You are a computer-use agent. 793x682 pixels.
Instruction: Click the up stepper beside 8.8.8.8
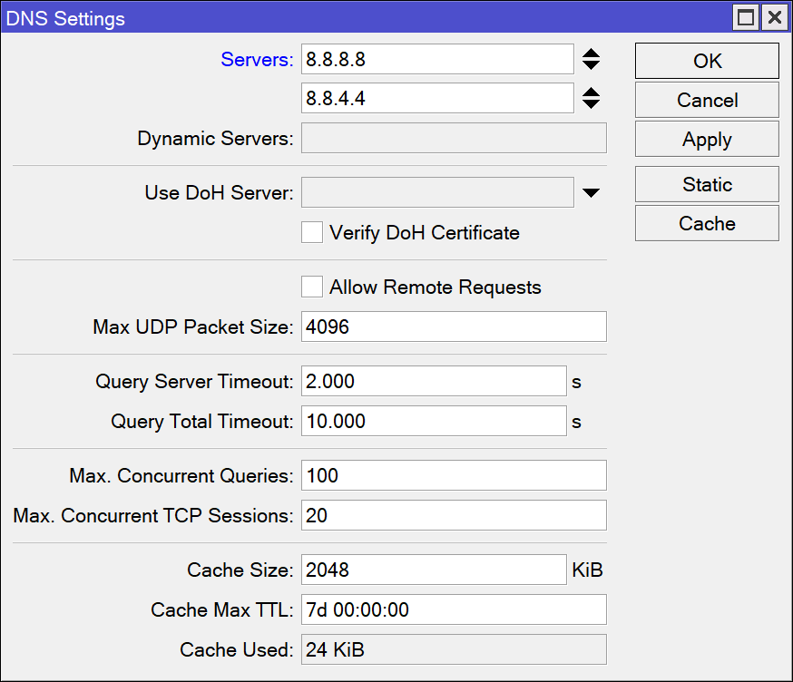click(591, 54)
